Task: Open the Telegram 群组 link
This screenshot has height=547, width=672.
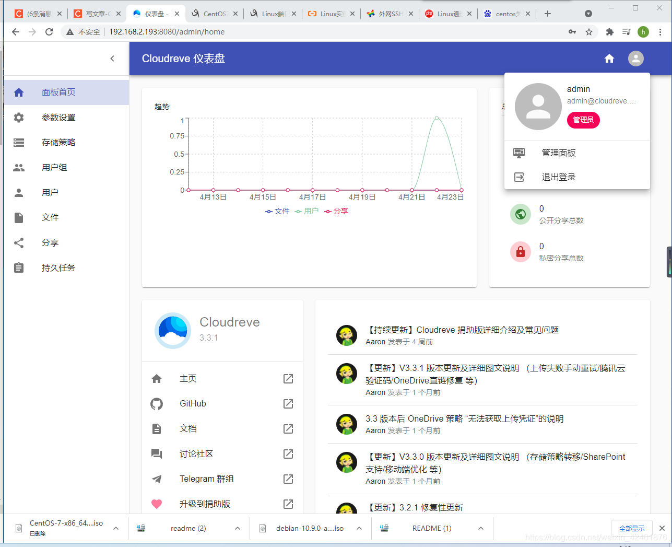Action: [222, 479]
